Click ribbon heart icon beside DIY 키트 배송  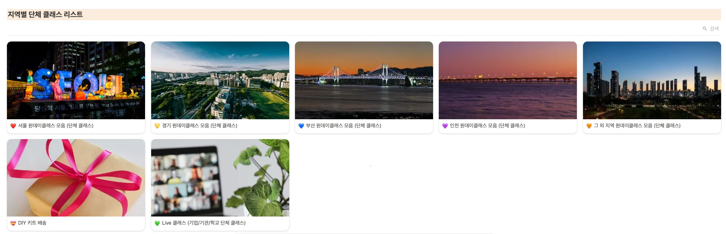click(x=13, y=223)
